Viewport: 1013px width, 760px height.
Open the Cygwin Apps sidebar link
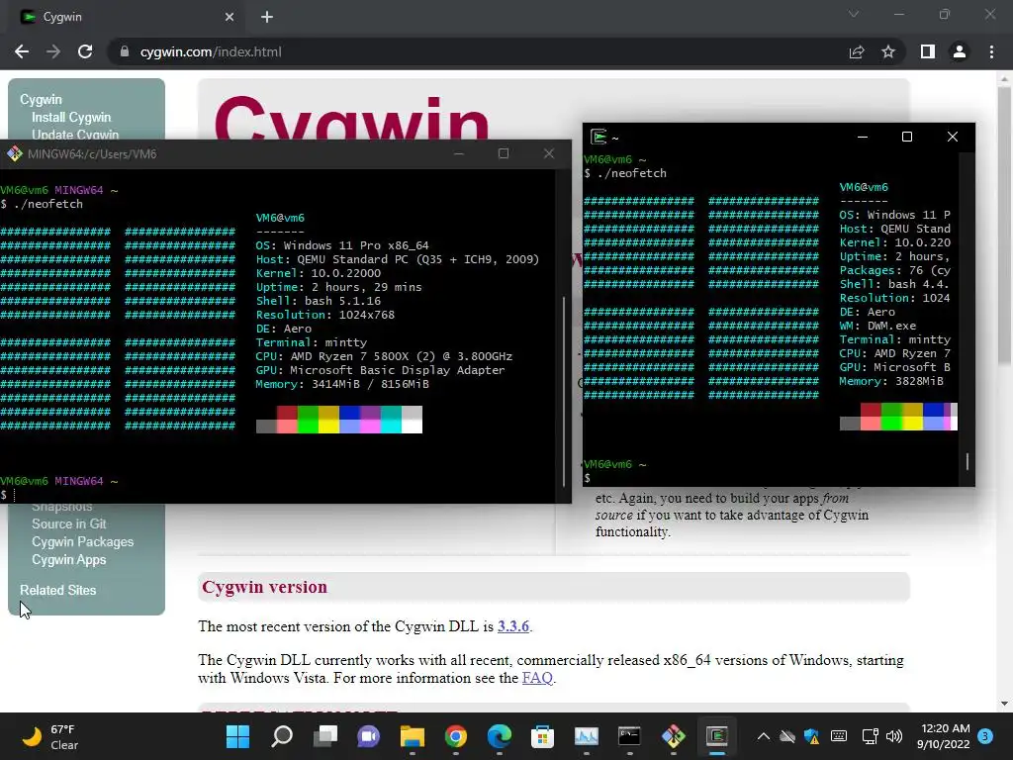pyautogui.click(x=68, y=560)
